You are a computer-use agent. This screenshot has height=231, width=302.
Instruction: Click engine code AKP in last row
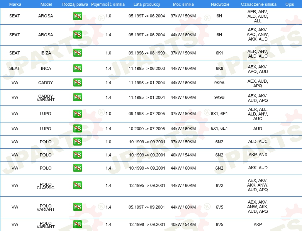[258, 224]
